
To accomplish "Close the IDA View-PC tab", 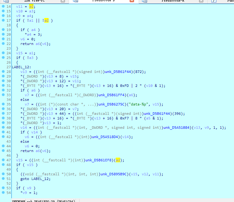I will [x=63, y=1].
